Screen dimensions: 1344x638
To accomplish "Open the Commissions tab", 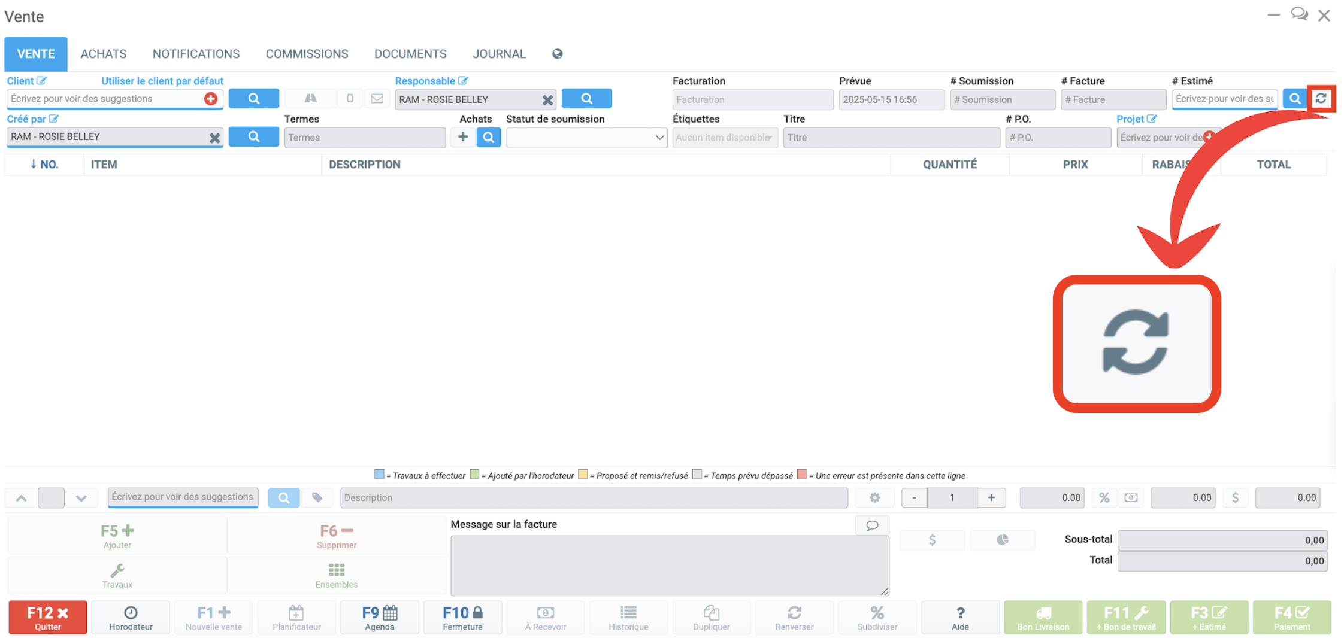I will [307, 54].
